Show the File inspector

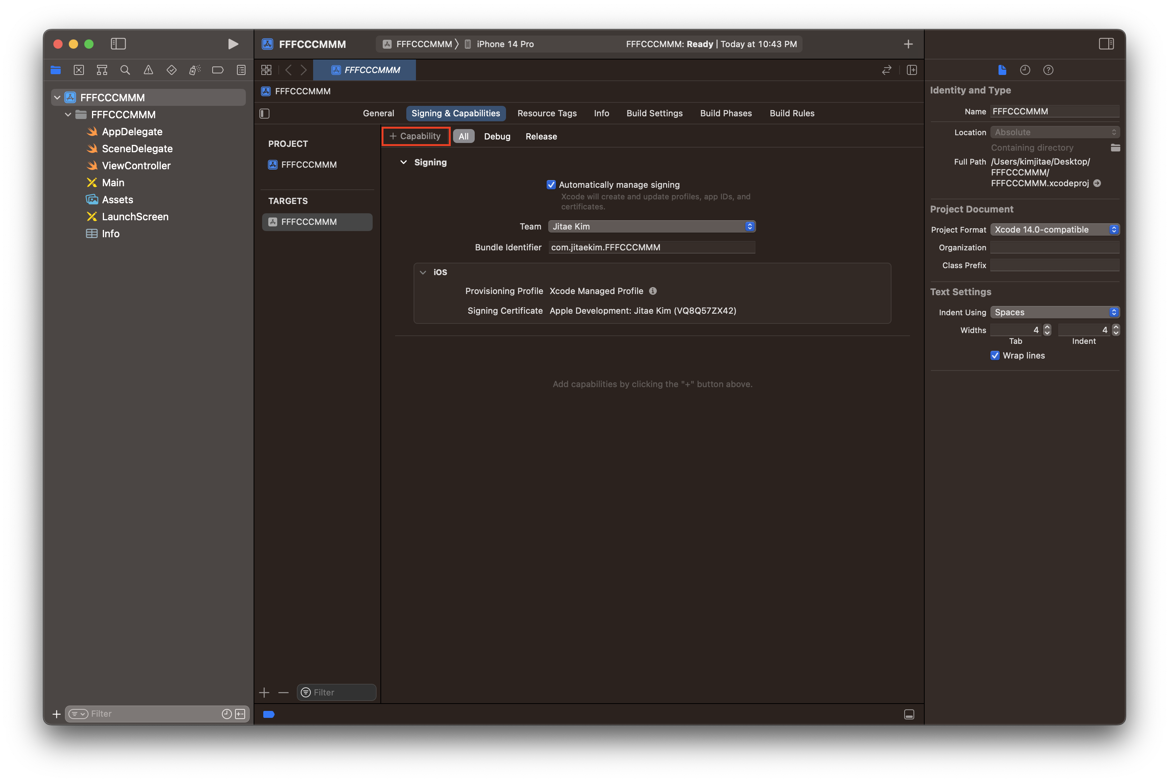[1002, 70]
